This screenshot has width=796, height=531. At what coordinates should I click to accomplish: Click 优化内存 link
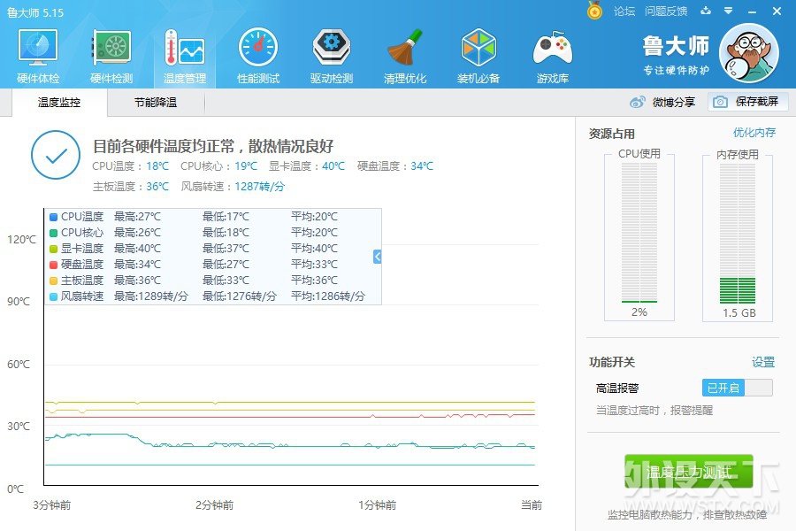(x=754, y=133)
